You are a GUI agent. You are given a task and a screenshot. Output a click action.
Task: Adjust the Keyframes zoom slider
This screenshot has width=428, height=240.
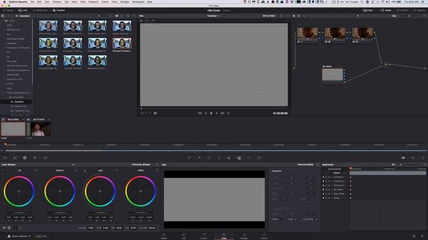point(410,165)
